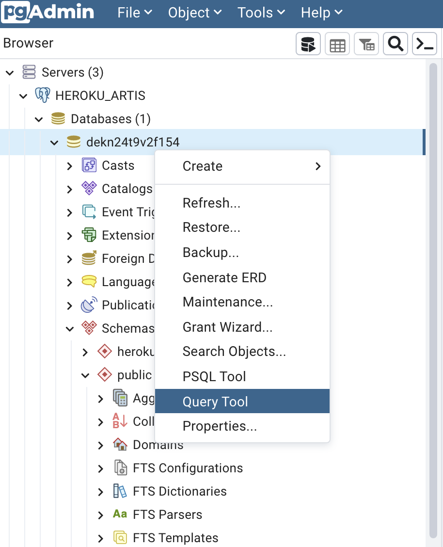
Task: Click the FTS Templates icon
Action: [120, 538]
